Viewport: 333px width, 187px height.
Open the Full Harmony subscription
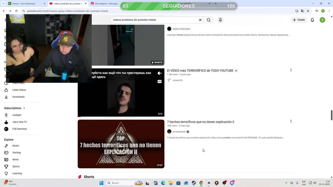[x=20, y=129]
